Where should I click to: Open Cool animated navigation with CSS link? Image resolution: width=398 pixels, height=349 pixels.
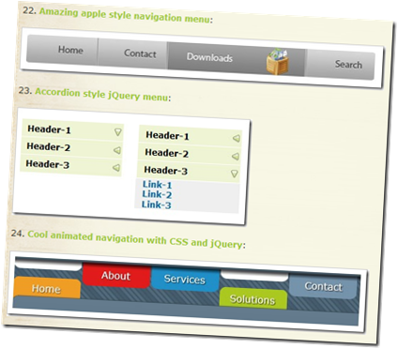[134, 239]
